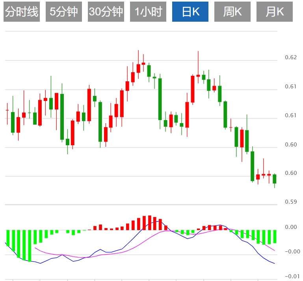Switch to the 分时线 tab

[x=22, y=12]
